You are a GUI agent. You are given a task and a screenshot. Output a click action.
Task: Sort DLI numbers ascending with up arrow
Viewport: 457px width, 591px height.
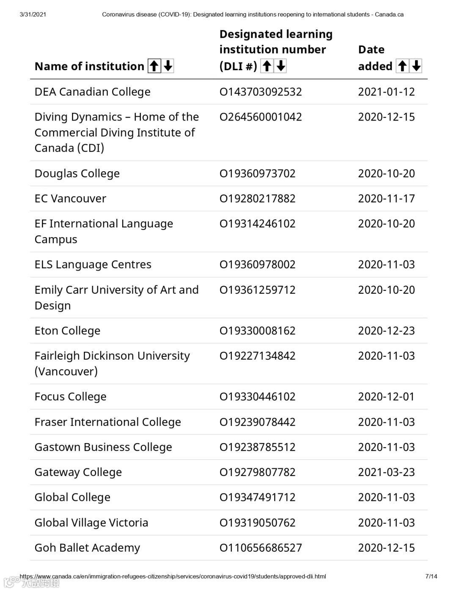click(267, 66)
